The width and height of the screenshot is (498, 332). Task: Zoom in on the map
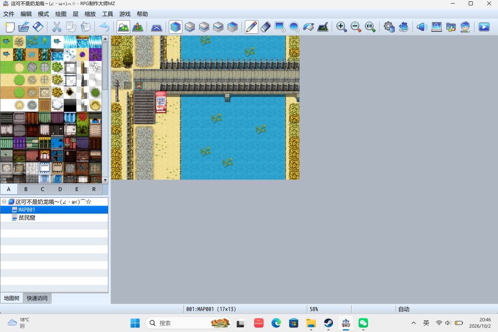tap(341, 27)
